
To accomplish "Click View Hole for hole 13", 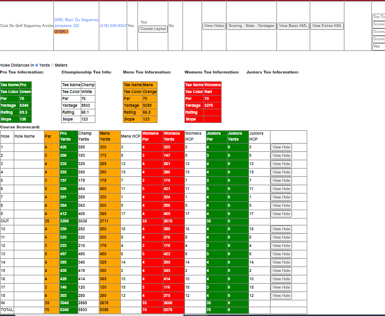I will 281,254.
